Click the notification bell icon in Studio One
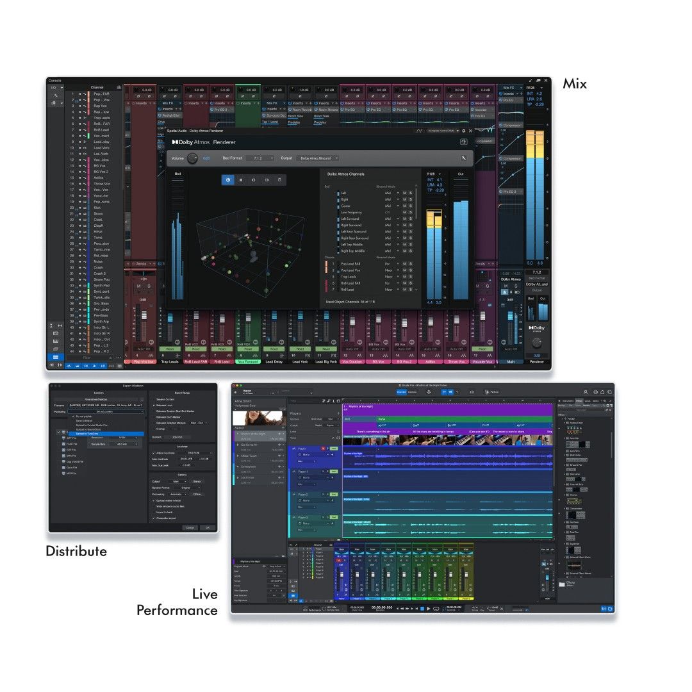Viewport: 692px width, 692px height. pos(602,392)
